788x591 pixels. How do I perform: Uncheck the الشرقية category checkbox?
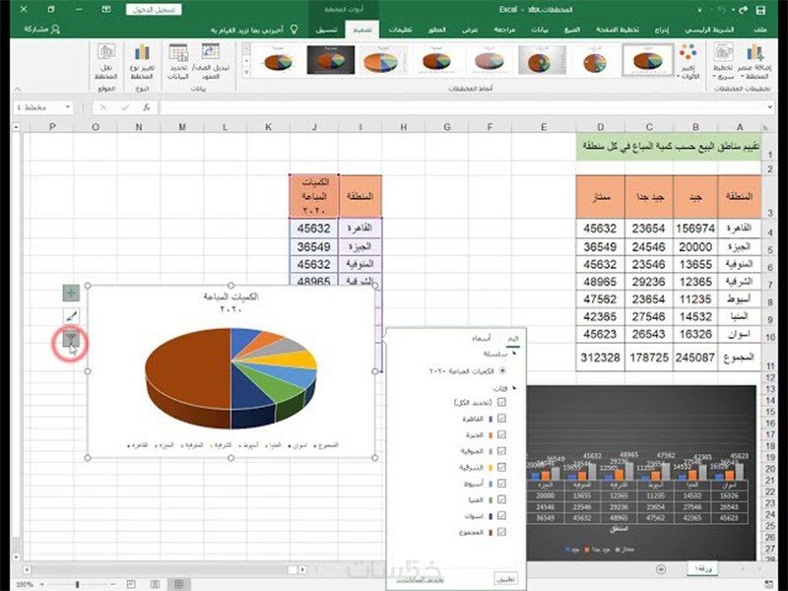coord(501,467)
